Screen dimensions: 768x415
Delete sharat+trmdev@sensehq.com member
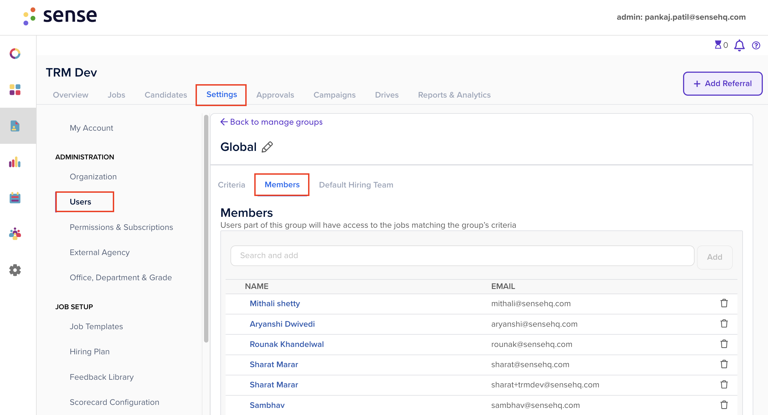click(x=724, y=384)
